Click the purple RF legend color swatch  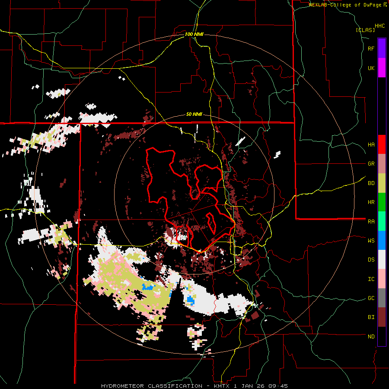[382, 48]
